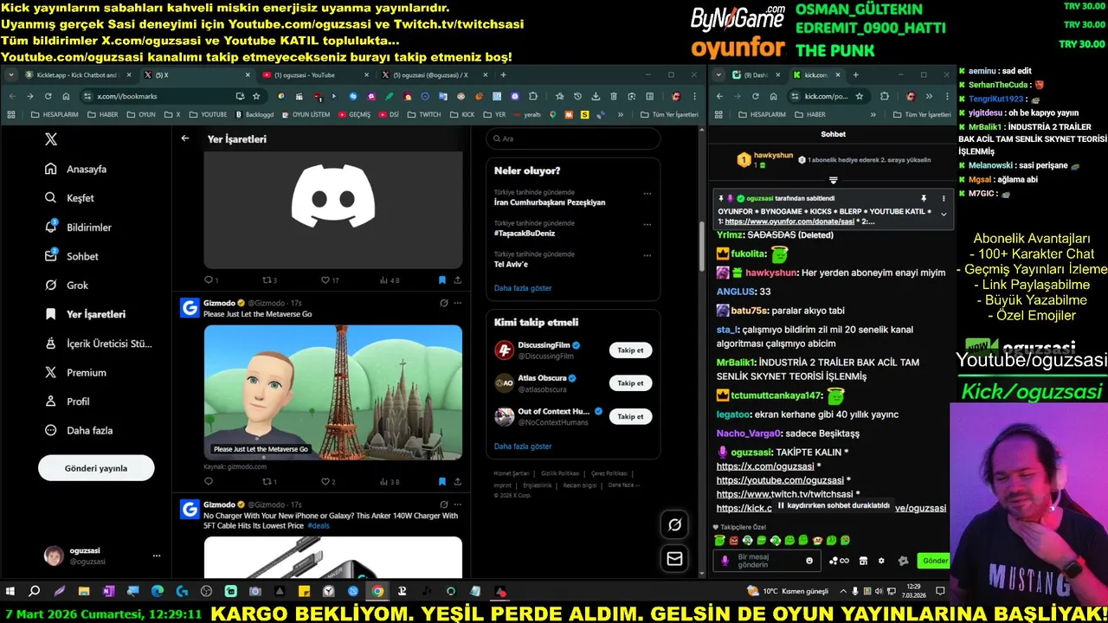Open the floating Grok button
The image size is (1108, 623).
674,524
